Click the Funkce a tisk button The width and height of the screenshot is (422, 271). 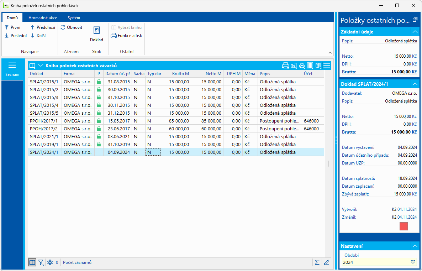pyautogui.click(x=127, y=36)
